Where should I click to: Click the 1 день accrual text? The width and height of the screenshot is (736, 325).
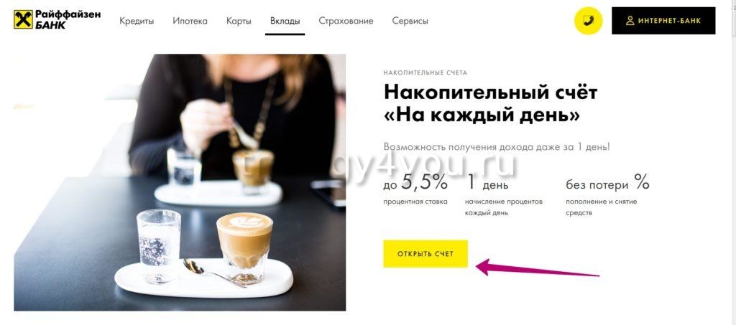click(x=488, y=183)
